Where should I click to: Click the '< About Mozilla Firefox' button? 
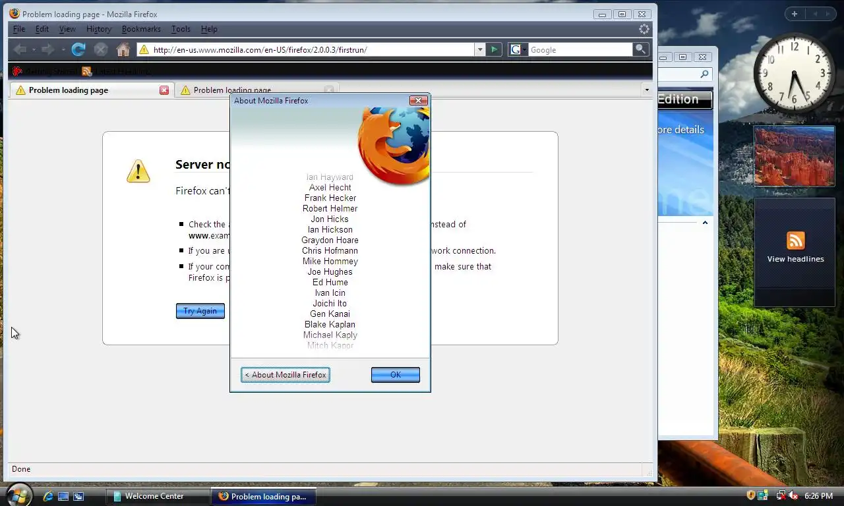[286, 375]
